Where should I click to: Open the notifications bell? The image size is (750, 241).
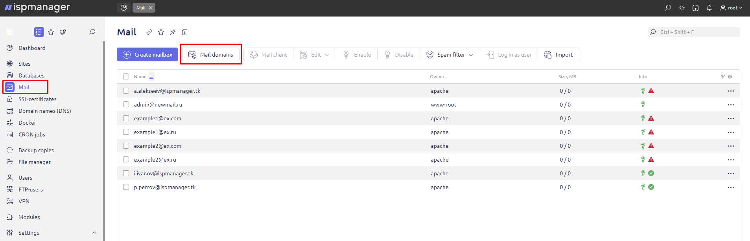point(709,7)
